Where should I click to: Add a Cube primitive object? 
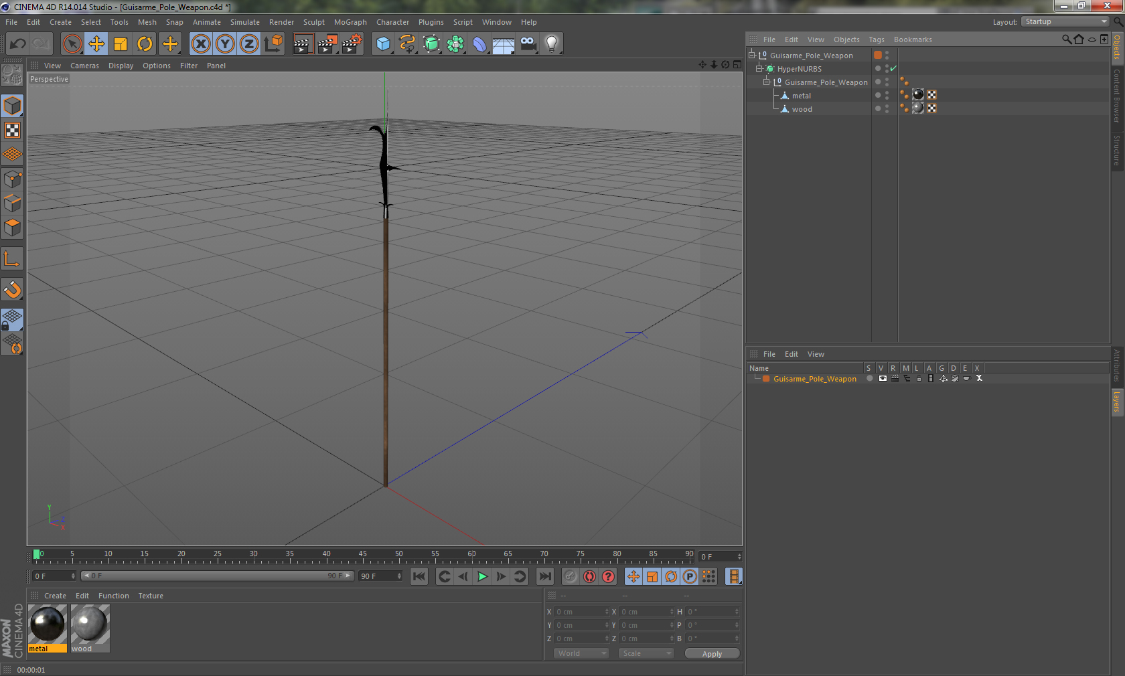coord(383,44)
